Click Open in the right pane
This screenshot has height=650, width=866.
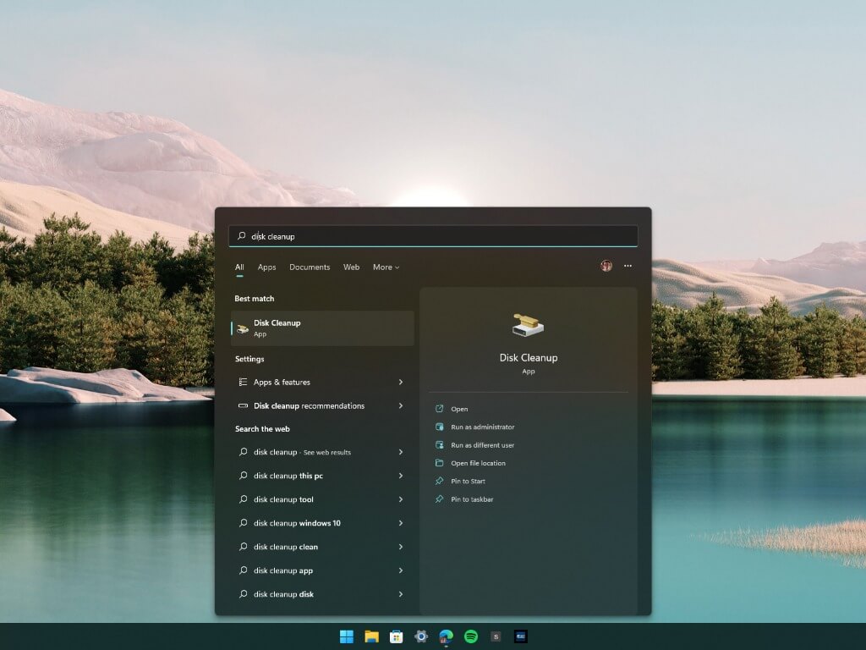(x=459, y=410)
